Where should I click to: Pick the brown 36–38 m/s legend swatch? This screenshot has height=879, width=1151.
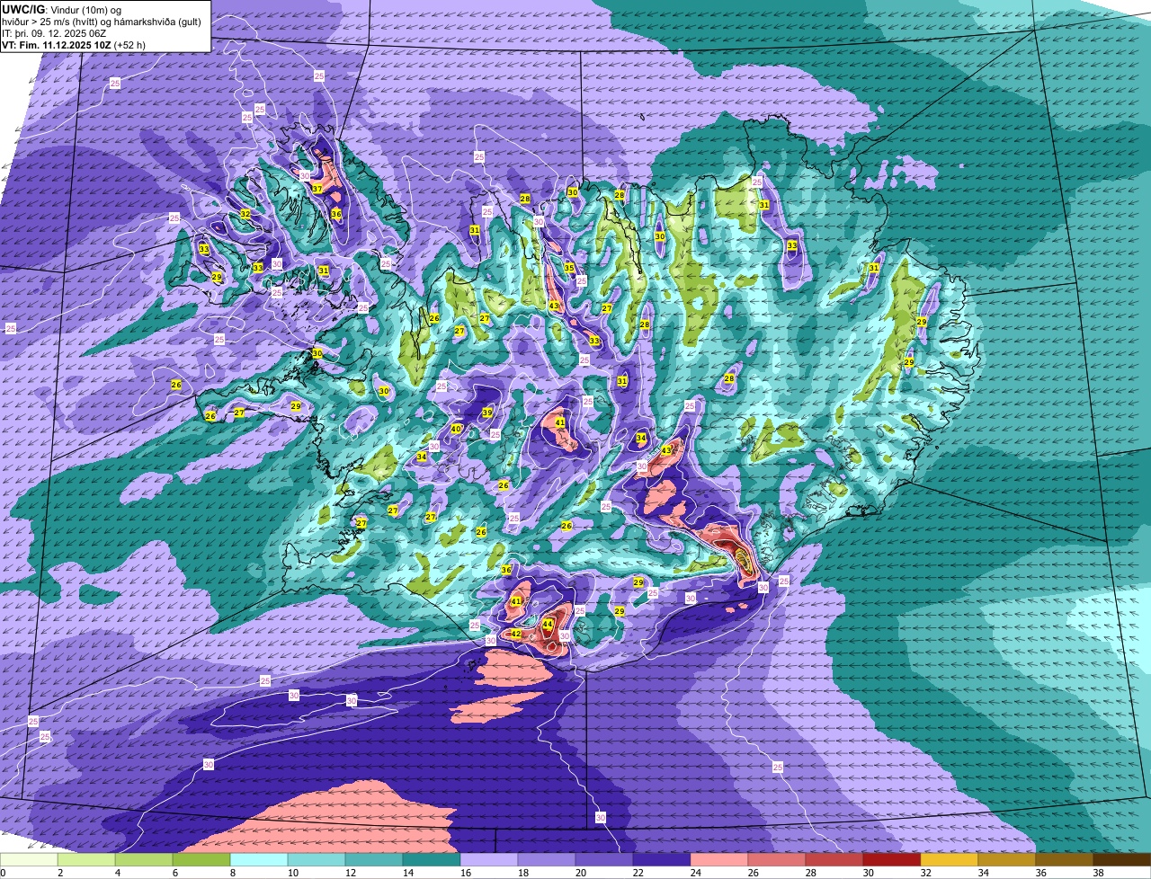pyautogui.click(x=1065, y=860)
